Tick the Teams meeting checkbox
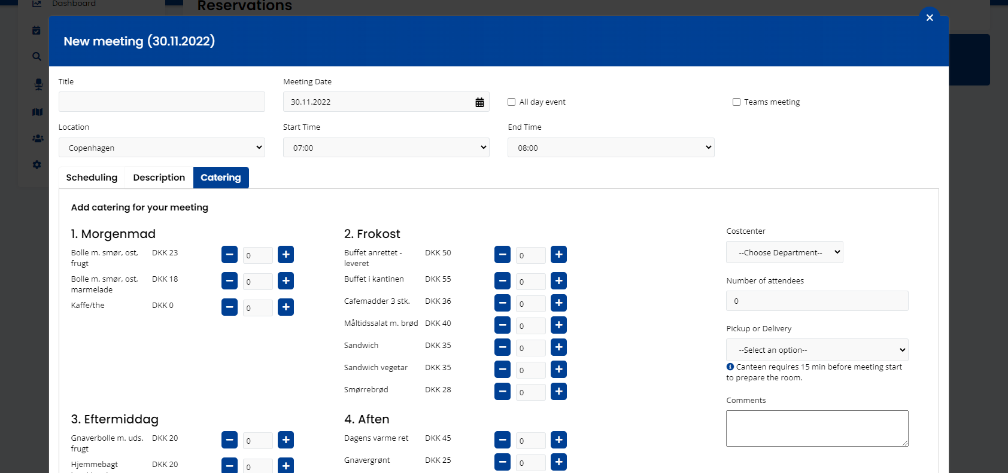 pos(736,102)
